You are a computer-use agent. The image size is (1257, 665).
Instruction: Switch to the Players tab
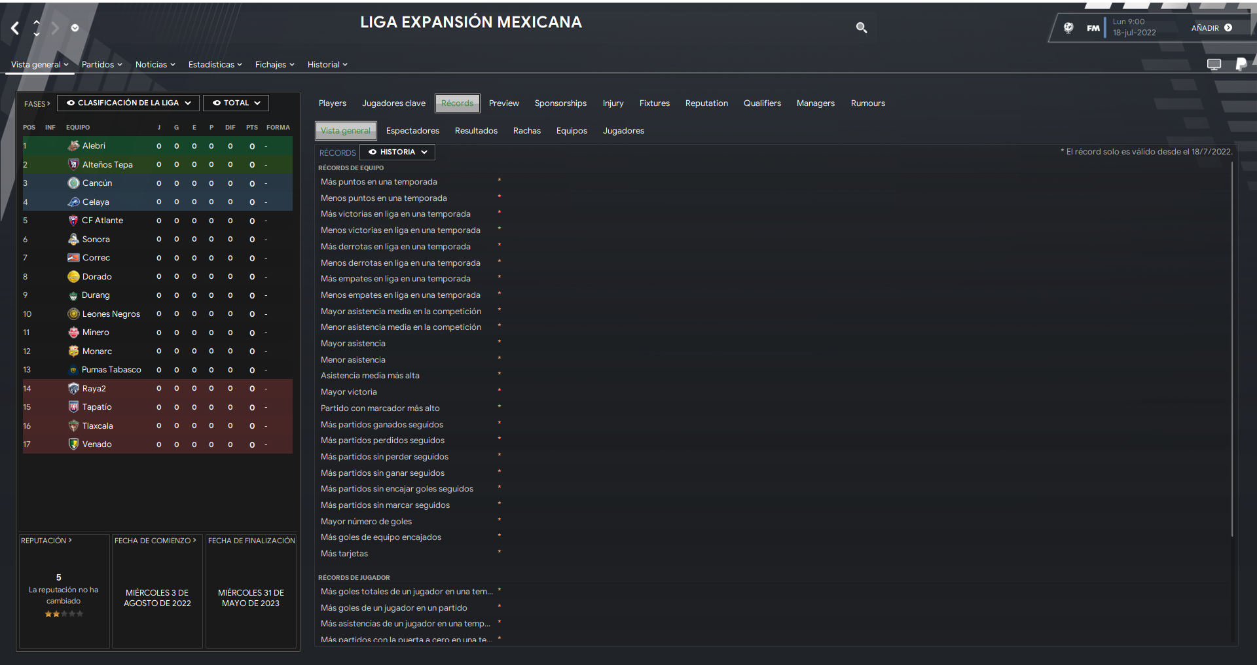tap(333, 103)
